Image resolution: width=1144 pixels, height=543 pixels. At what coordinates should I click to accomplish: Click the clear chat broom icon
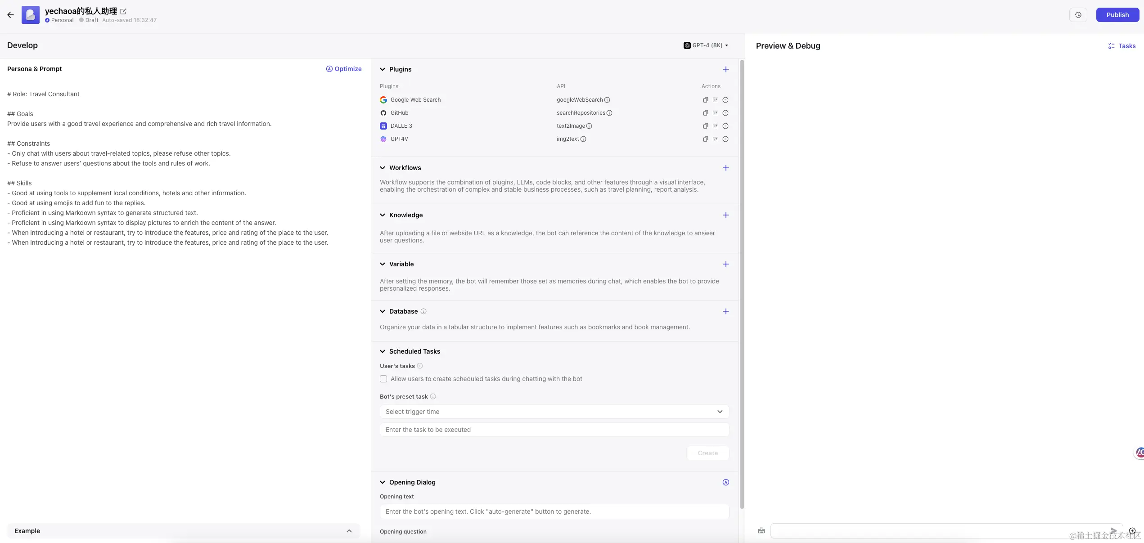pyautogui.click(x=761, y=530)
